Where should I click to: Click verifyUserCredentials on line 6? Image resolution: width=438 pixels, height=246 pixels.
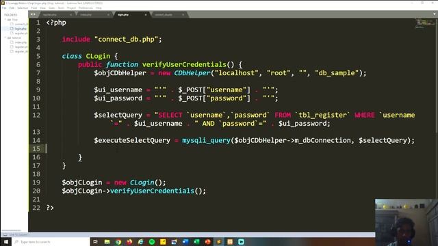coord(184,65)
